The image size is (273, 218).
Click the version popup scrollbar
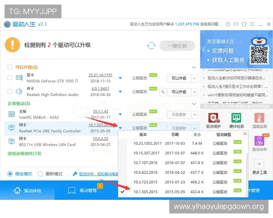tap(246, 174)
